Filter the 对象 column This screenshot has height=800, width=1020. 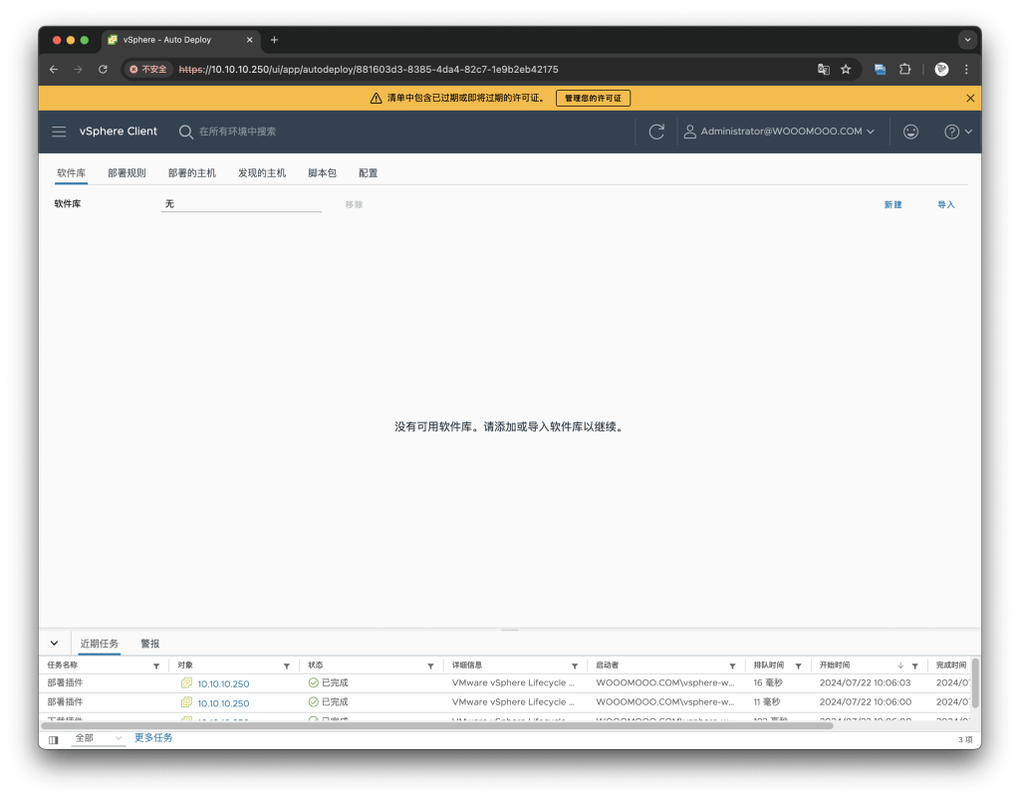(286, 667)
